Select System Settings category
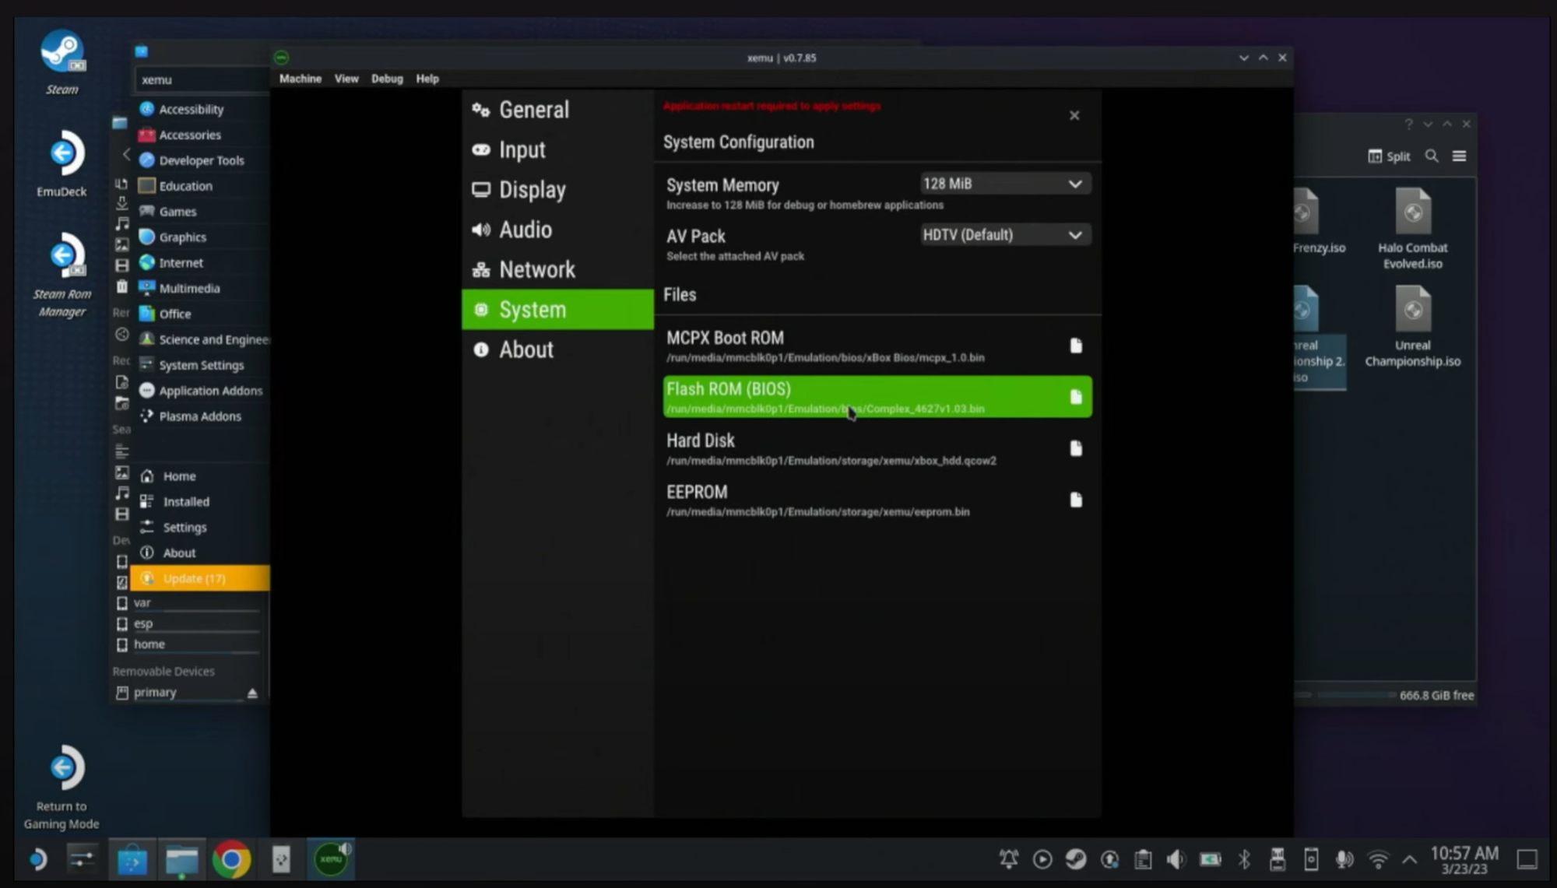 coord(201,365)
